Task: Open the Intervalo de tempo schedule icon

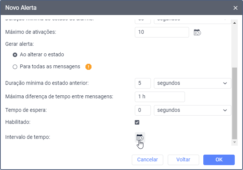Action: tap(140, 137)
